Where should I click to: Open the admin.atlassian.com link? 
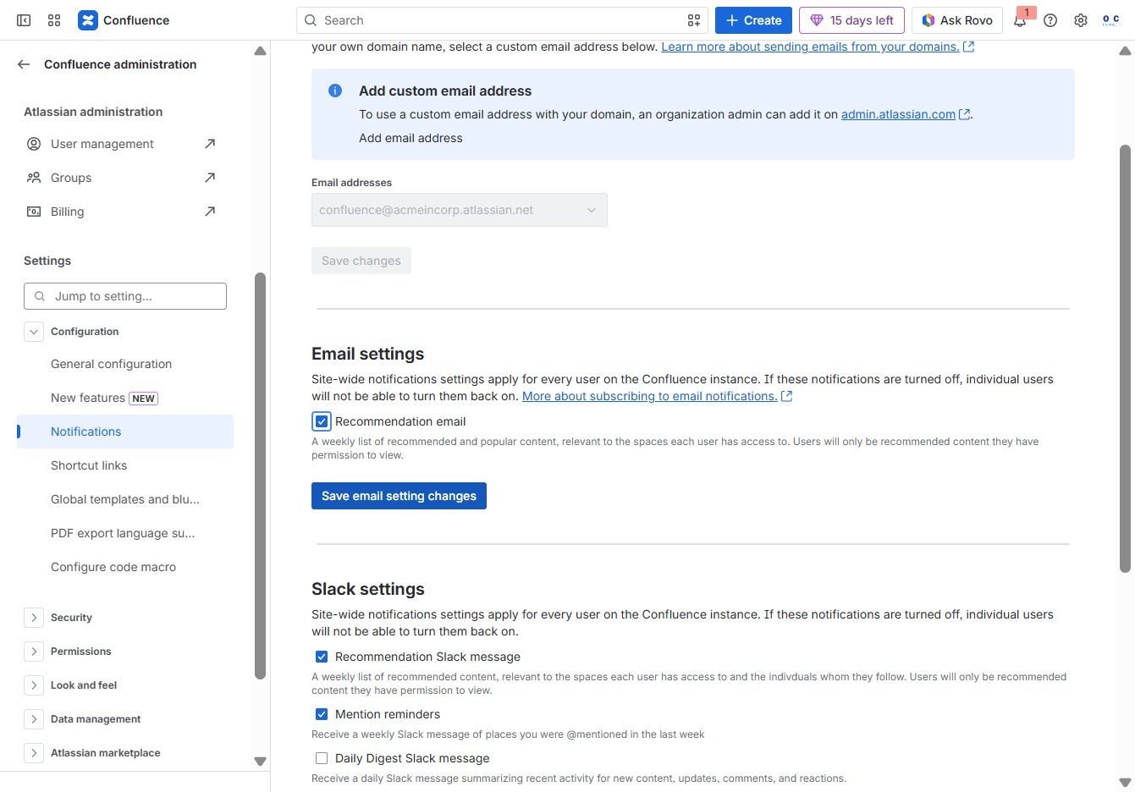pos(898,114)
